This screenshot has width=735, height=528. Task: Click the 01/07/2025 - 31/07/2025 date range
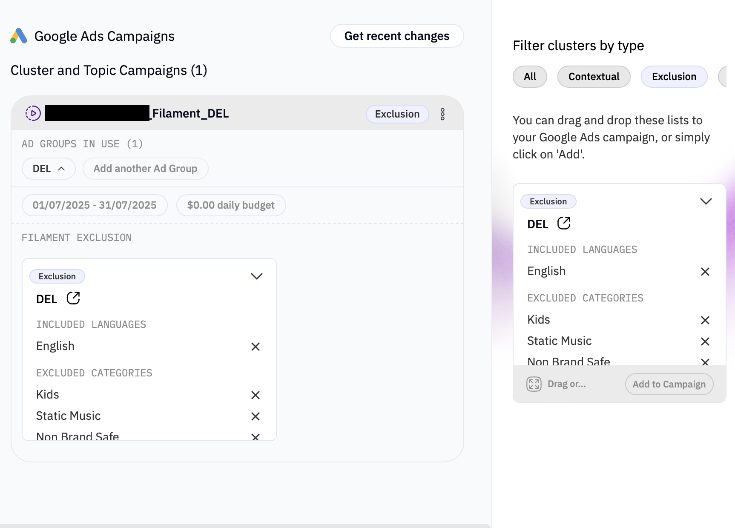(95, 205)
